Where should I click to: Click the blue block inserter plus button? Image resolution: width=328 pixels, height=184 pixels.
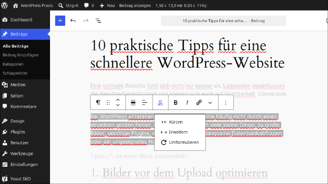tap(60, 20)
